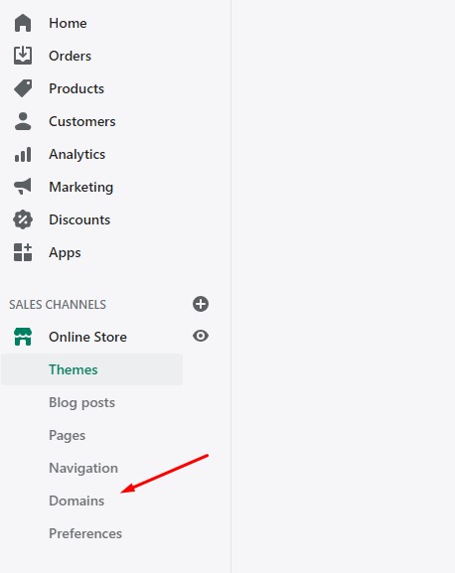Click the Products tag icon
455x573 pixels.
coord(23,88)
